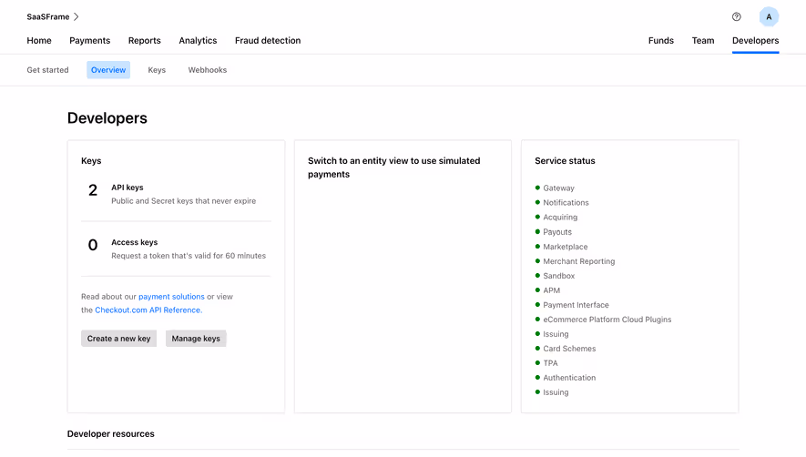Go to the Home menu
This screenshot has height=457, width=806.
(39, 41)
